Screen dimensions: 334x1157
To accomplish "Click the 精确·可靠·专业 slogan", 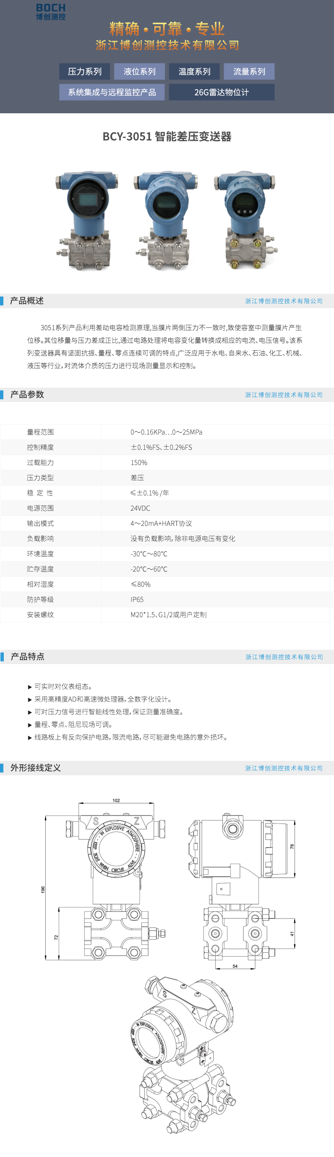I will 167,29.
